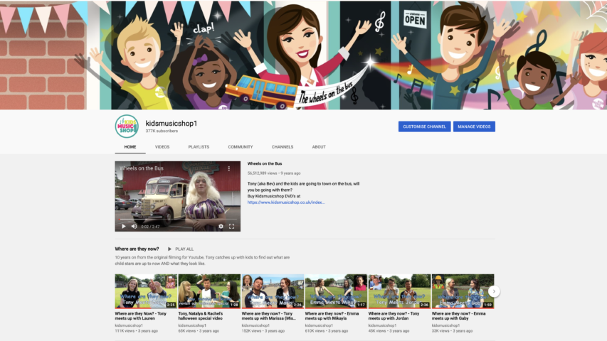Click the '377K subscribers' text
Viewport: 607px width, 341px height.
point(162,131)
